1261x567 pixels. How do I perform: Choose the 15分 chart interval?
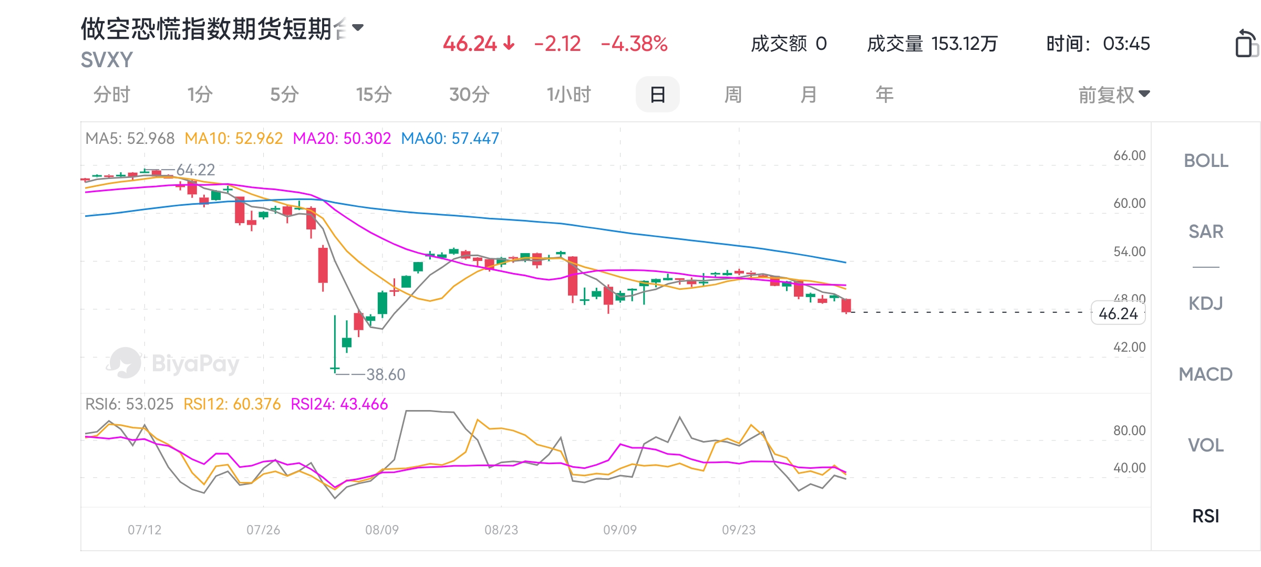click(374, 95)
